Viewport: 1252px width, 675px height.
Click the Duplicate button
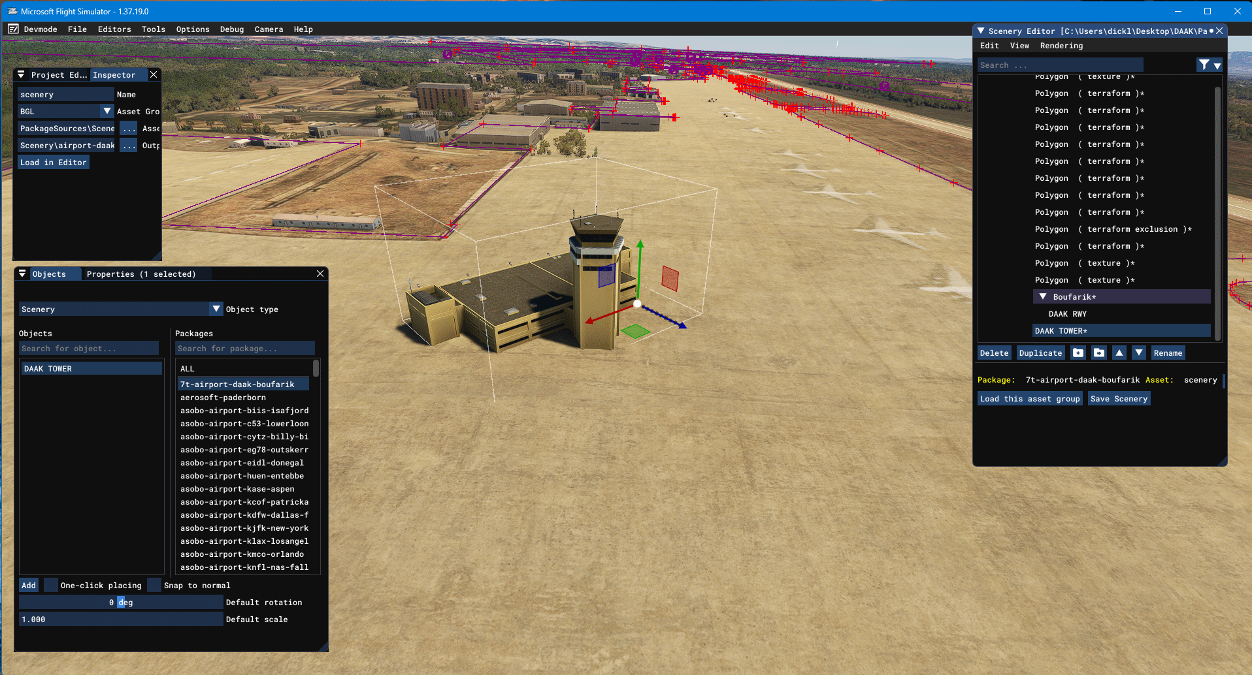[x=1041, y=353]
